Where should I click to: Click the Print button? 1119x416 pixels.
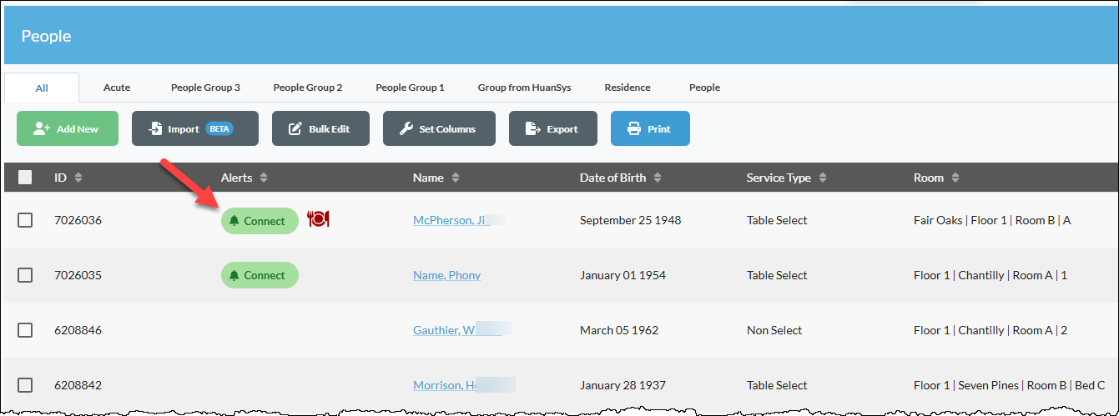point(650,128)
